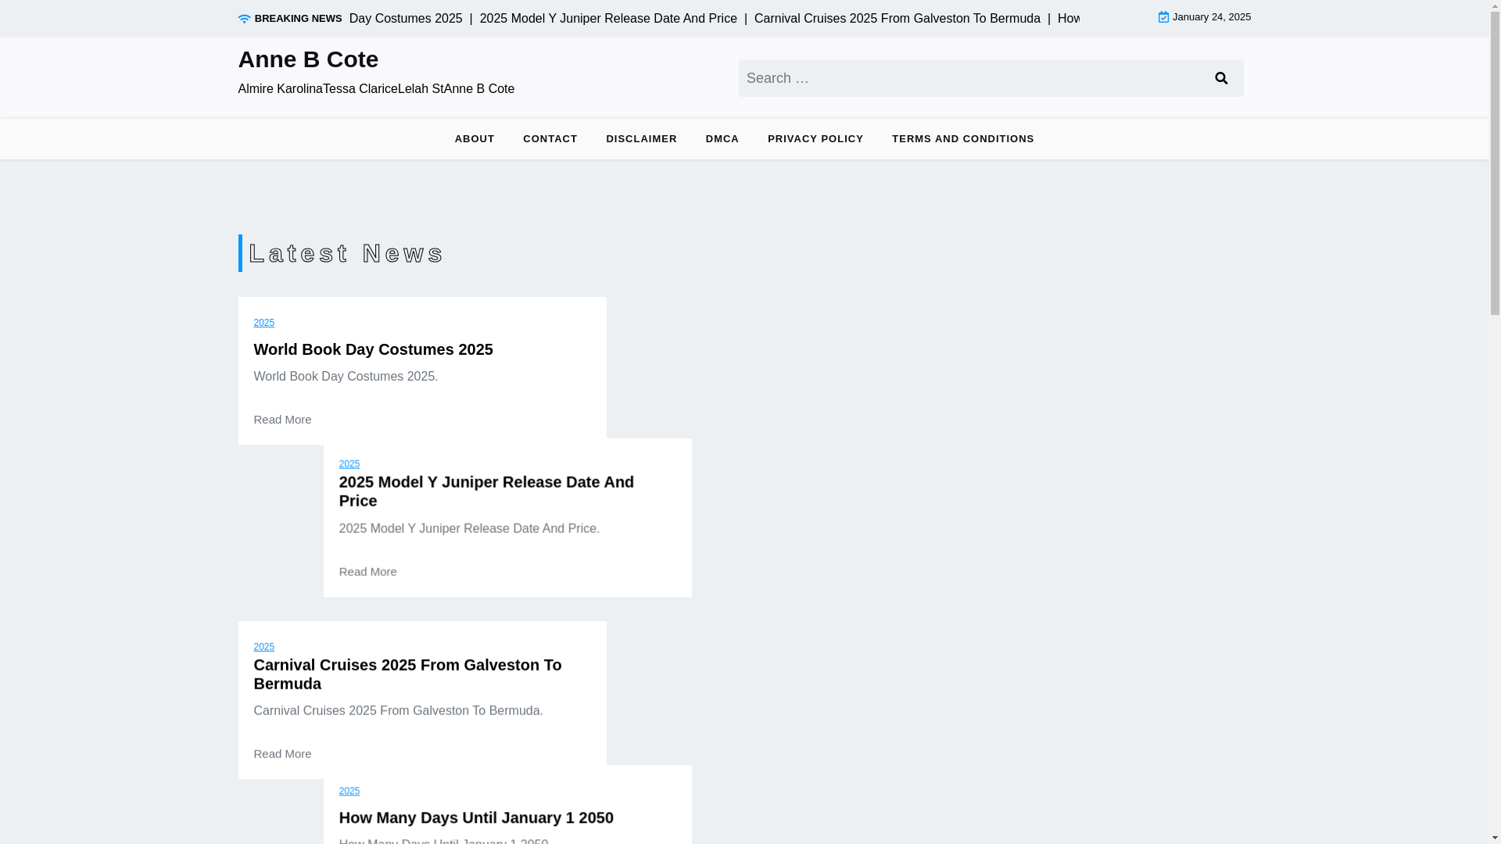
Task: Click the breaking news wifi icon
Action: click(x=244, y=19)
